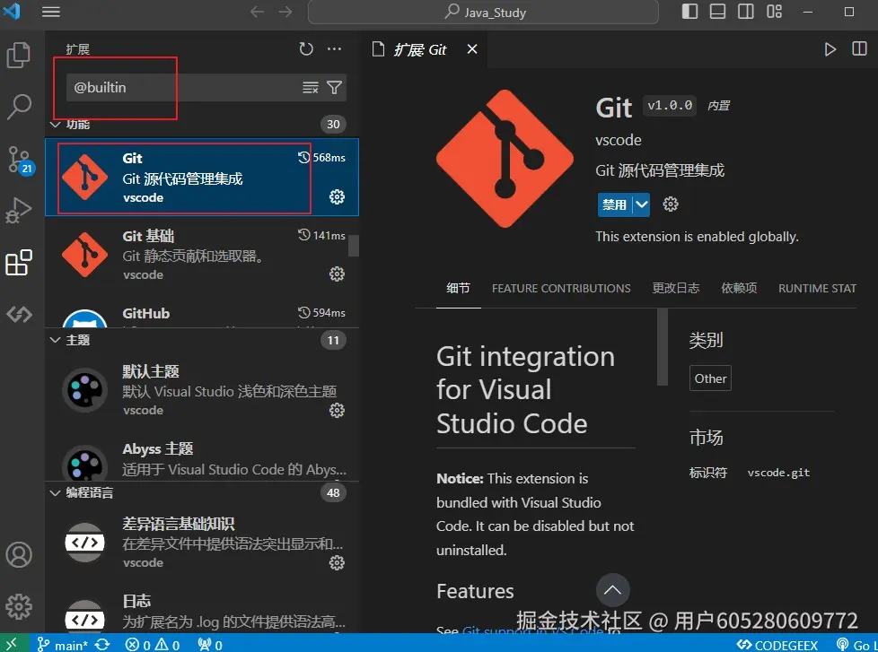This screenshot has height=652, width=878.
Task: Open the gear beside the 禁用 button
Action: pyautogui.click(x=671, y=204)
